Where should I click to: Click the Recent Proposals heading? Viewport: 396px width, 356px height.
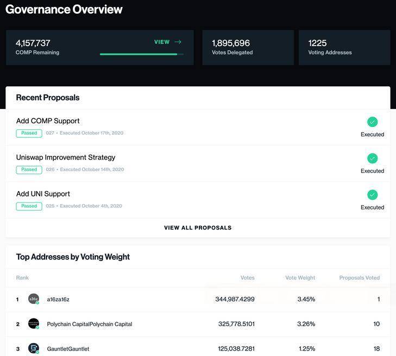[48, 97]
